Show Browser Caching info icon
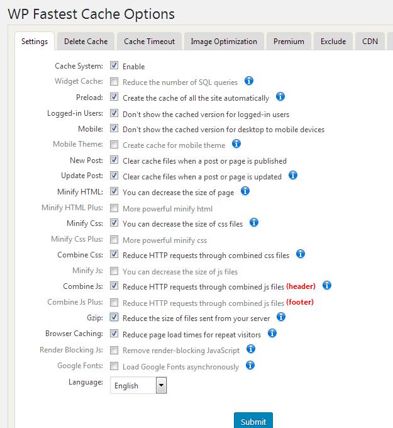The width and height of the screenshot is (393, 428). tap(272, 333)
